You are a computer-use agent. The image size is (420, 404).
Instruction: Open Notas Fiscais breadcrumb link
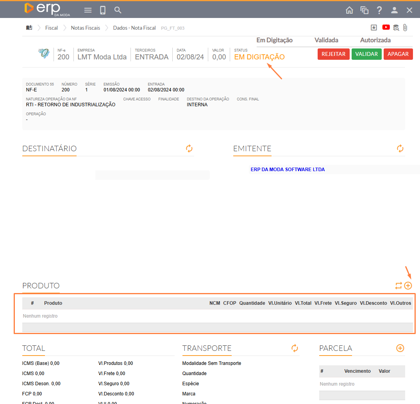85,28
